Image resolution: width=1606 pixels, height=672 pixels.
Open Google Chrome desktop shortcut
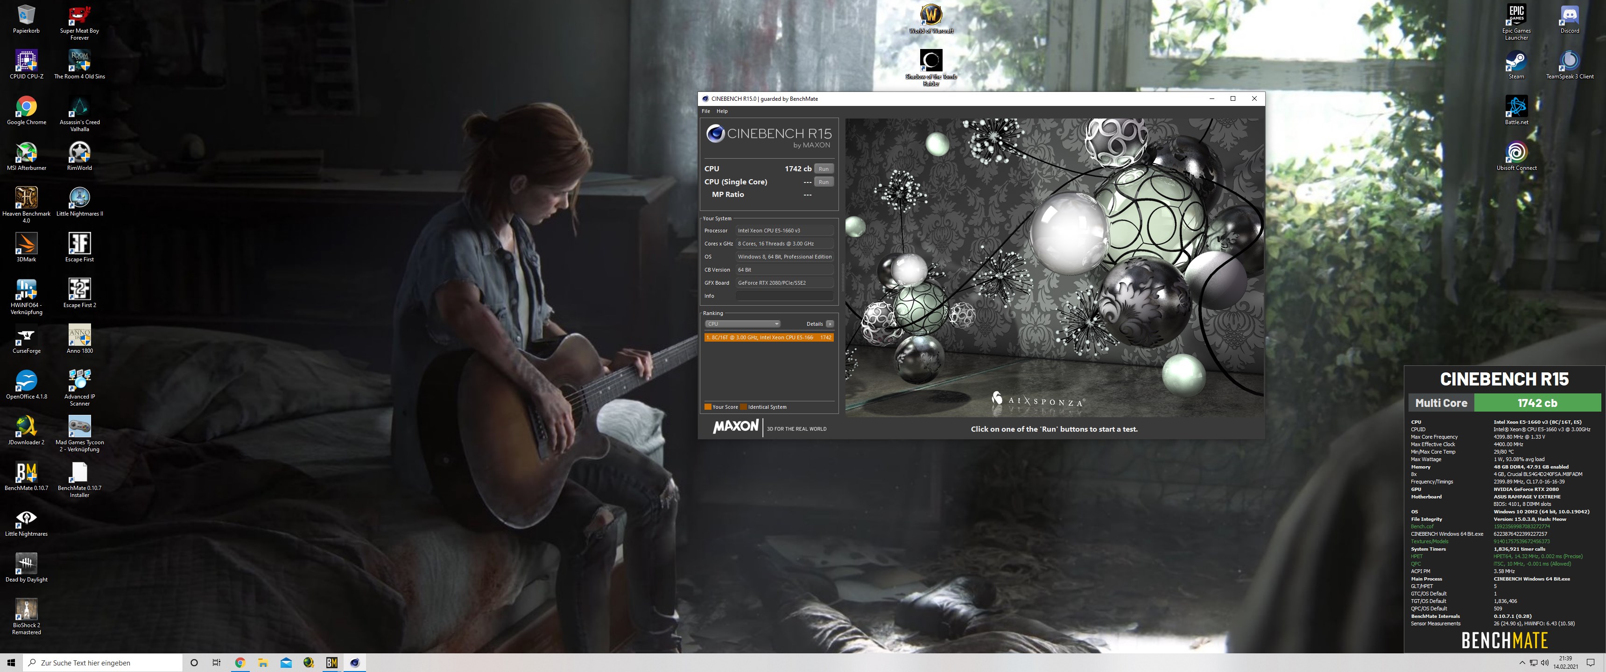[26, 110]
